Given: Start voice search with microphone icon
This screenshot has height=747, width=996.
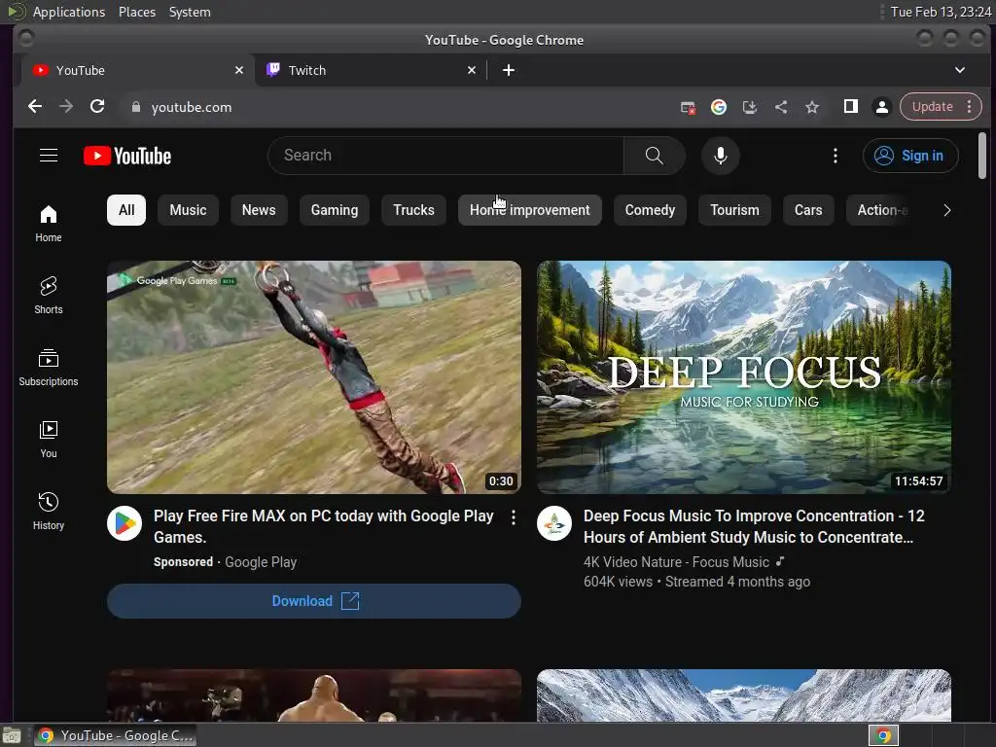Looking at the screenshot, I should click(x=721, y=156).
